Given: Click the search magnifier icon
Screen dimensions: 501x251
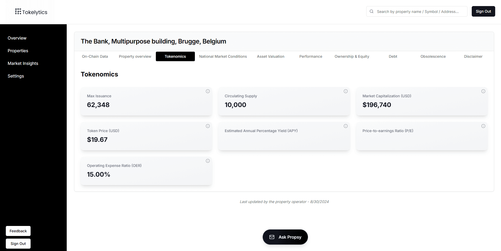Looking at the screenshot, I should click(372, 11).
